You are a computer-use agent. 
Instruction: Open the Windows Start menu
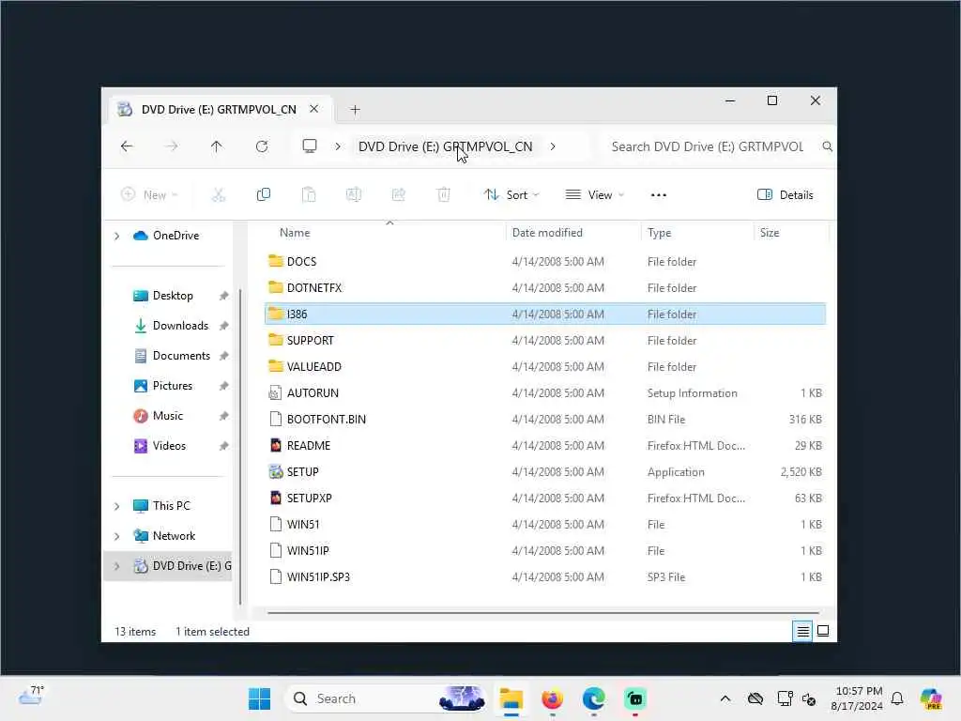click(259, 698)
